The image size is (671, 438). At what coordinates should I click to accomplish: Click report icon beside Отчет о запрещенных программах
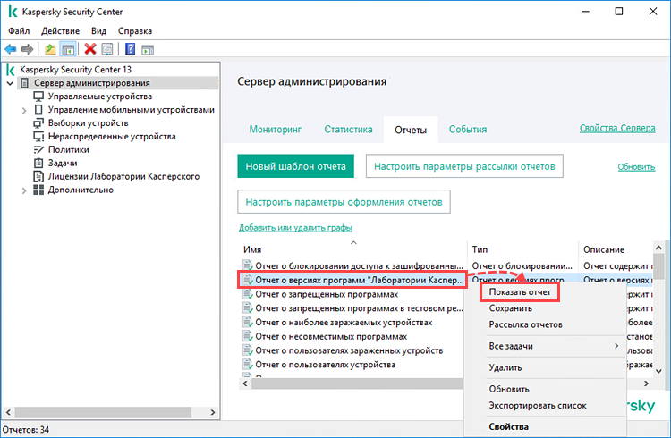(x=247, y=294)
